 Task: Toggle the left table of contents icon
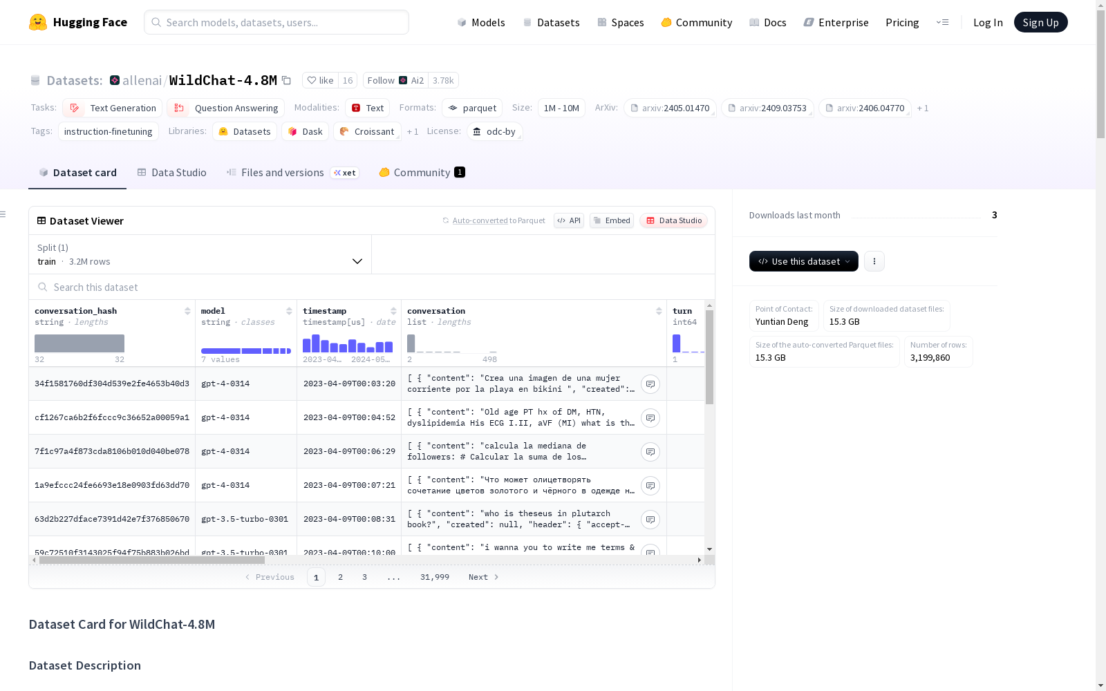click(x=3, y=214)
